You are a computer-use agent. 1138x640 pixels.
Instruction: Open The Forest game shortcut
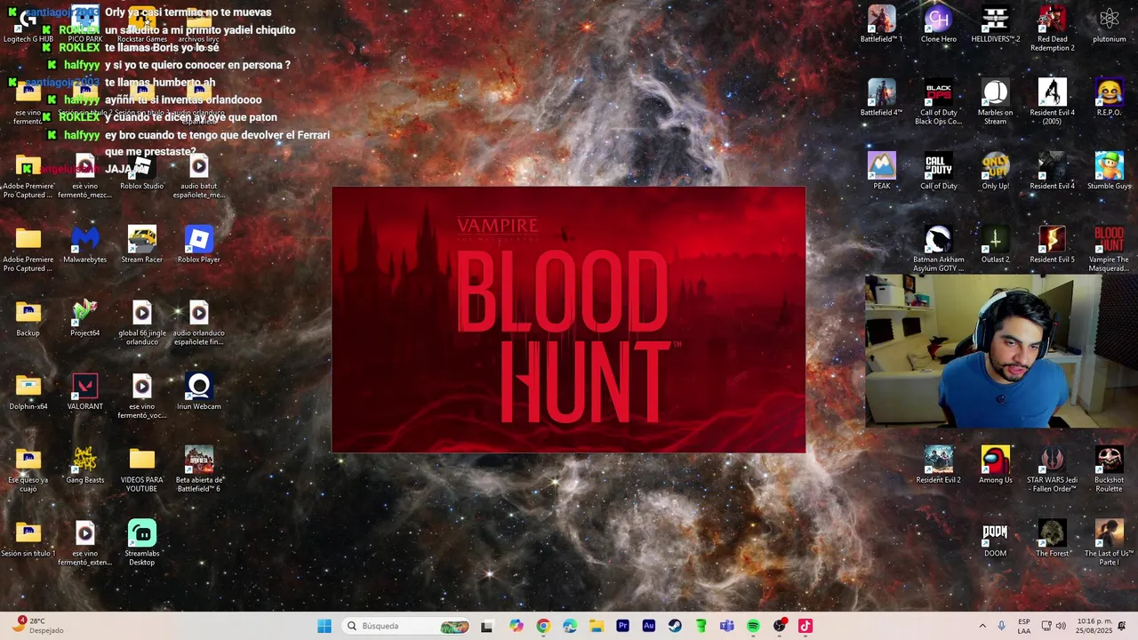tap(1052, 539)
